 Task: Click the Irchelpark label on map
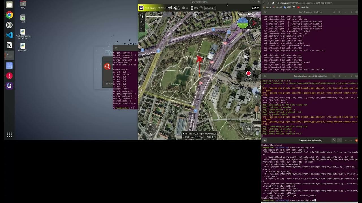pos(175,84)
